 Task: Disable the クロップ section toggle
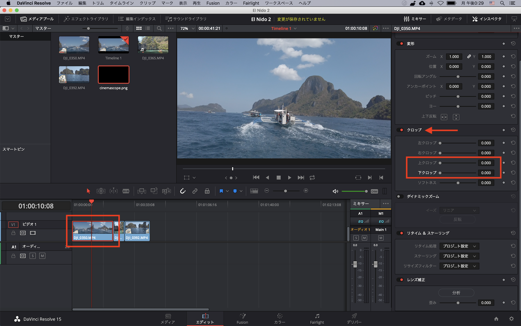pos(400,130)
